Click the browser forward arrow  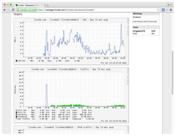(9, 10)
